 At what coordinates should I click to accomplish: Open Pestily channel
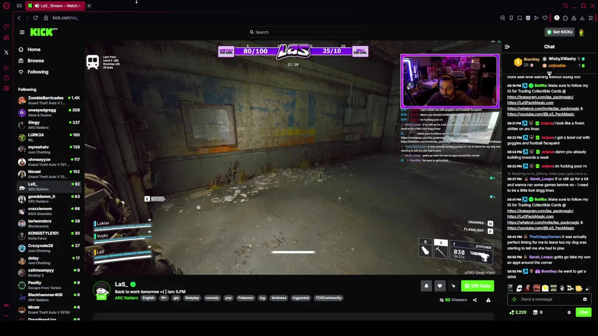(49, 285)
